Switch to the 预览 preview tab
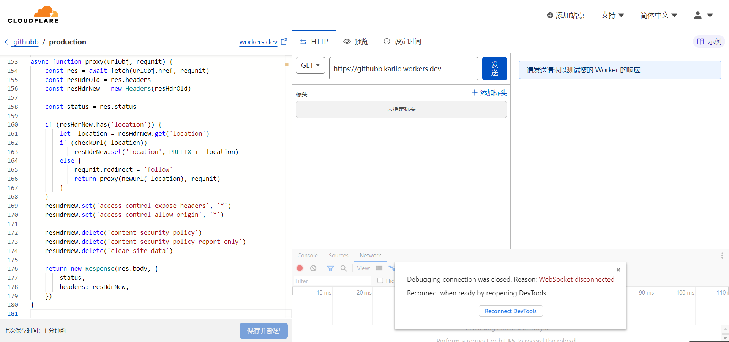Viewport: 729px width, 342px height. pyautogui.click(x=356, y=42)
